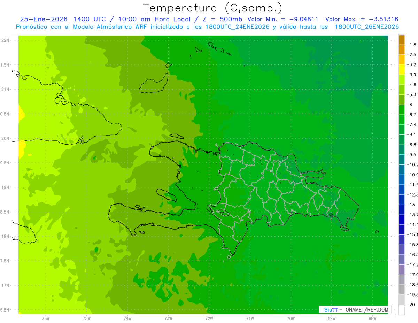Click the '68W' longitude axis label

click(x=372, y=318)
